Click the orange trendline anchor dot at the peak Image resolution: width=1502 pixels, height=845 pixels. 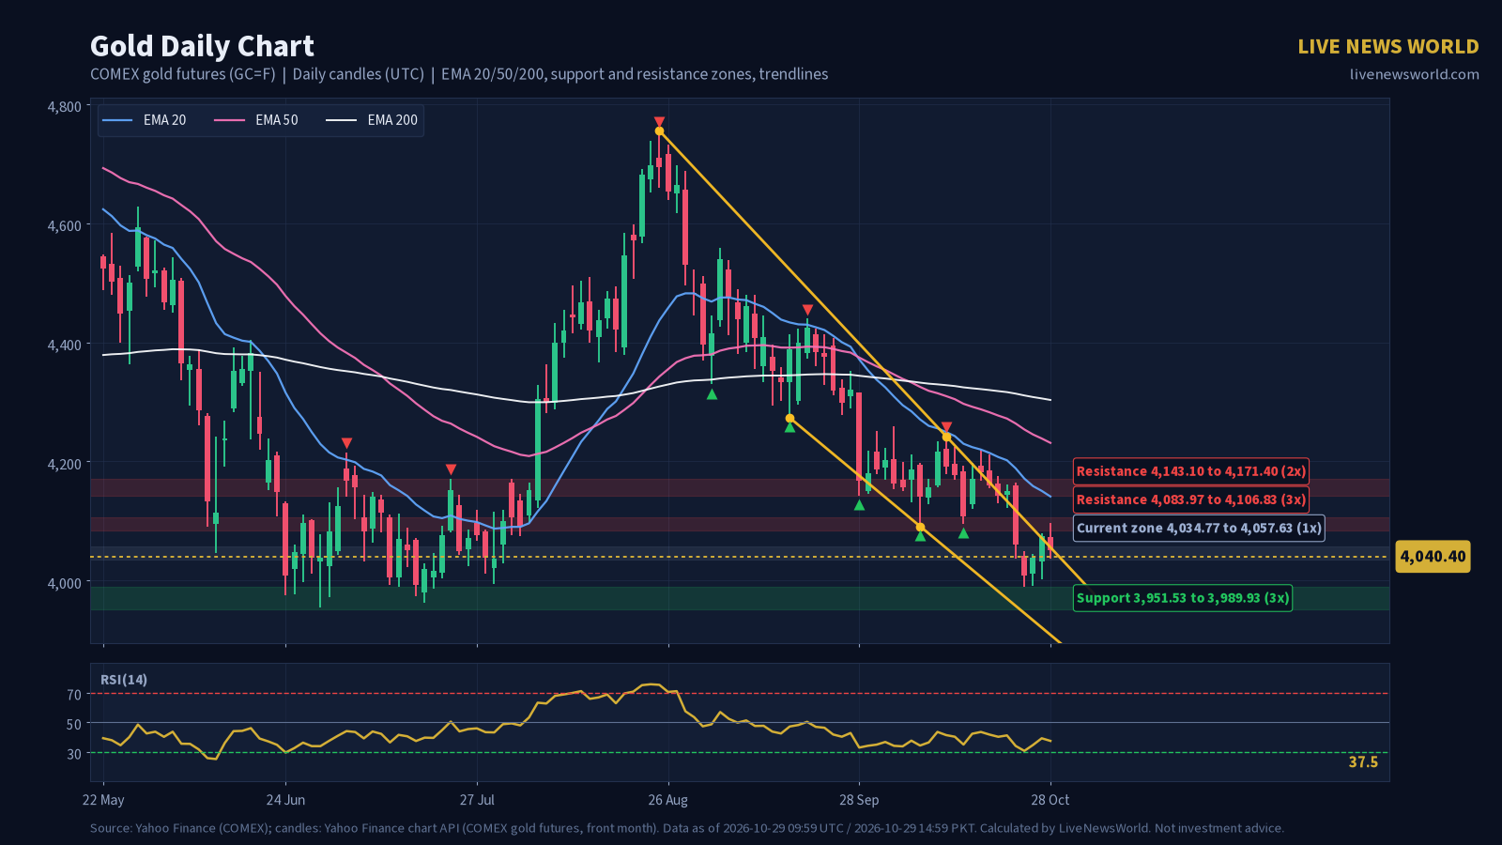coord(659,131)
